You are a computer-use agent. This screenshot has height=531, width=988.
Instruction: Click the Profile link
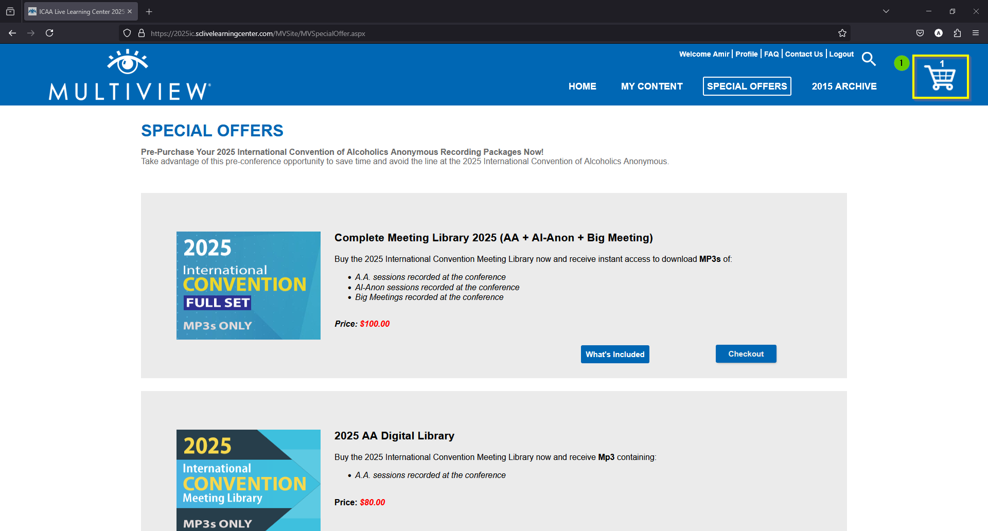746,54
